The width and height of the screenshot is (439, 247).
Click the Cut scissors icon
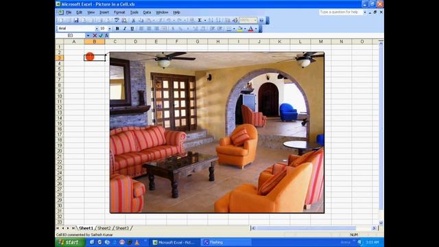[x=134, y=20]
